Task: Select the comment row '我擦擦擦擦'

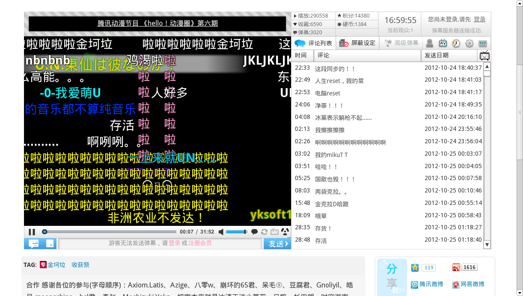Action: pos(387,129)
